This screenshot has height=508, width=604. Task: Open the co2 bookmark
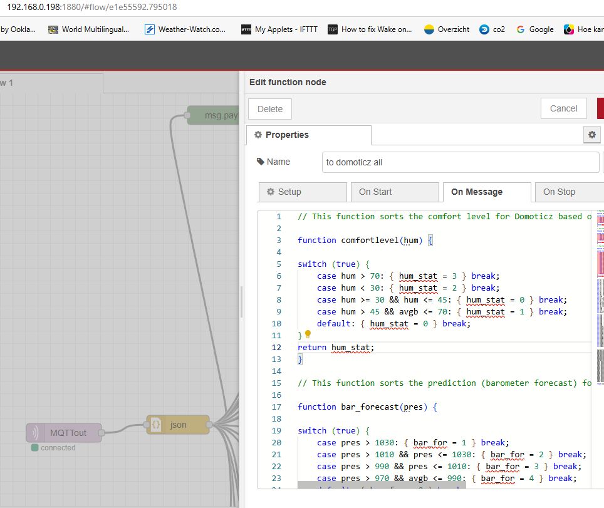point(492,29)
